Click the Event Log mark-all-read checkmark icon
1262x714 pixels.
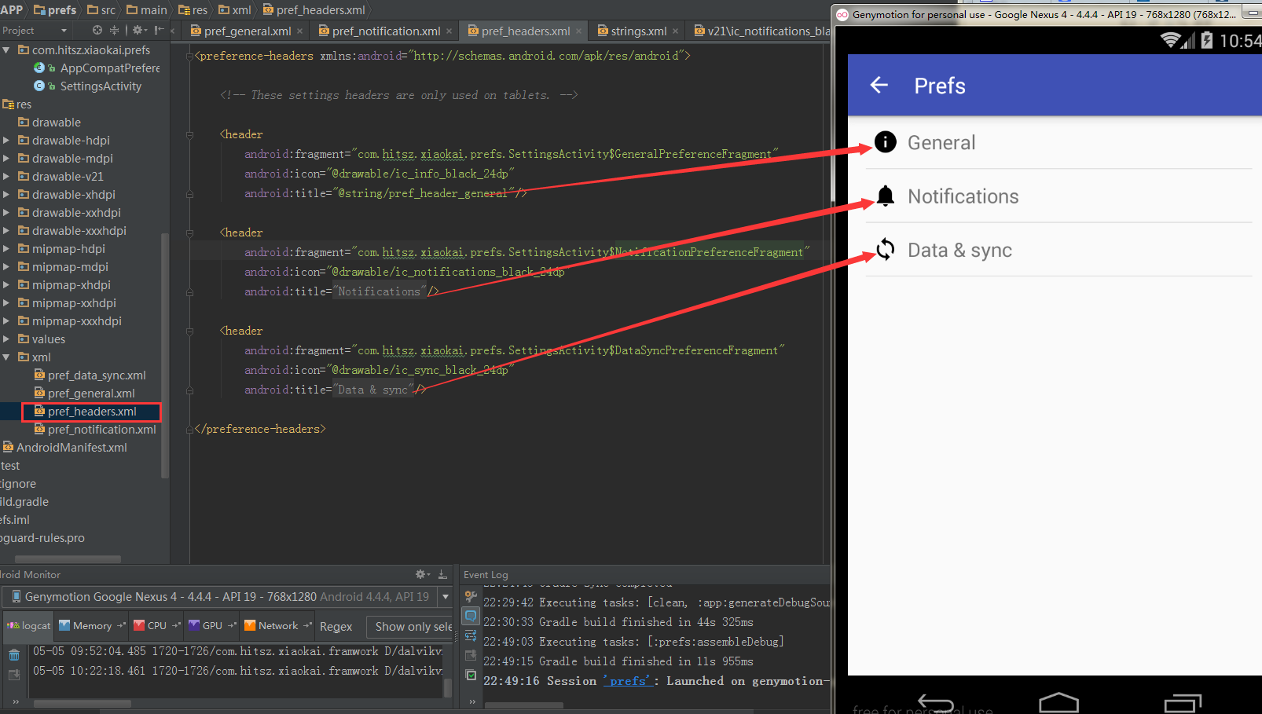point(471,675)
